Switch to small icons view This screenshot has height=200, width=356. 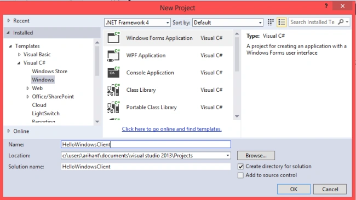pos(271,22)
